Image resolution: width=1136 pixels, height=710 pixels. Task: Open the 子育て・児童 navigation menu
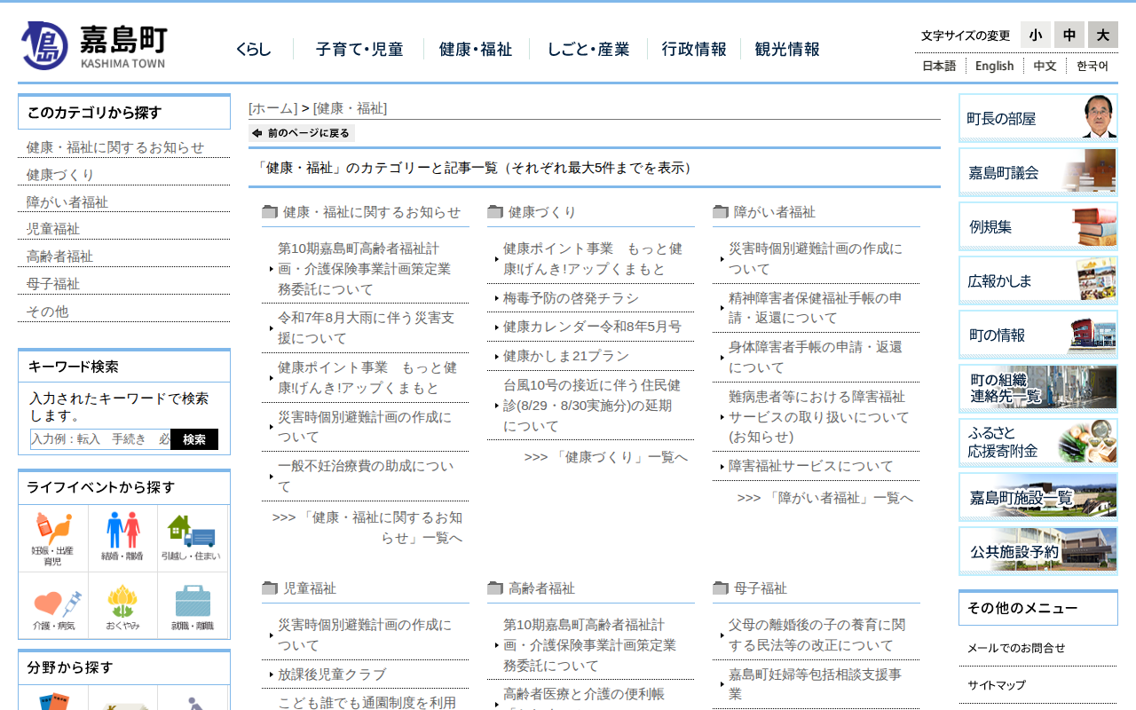pyautogui.click(x=359, y=50)
